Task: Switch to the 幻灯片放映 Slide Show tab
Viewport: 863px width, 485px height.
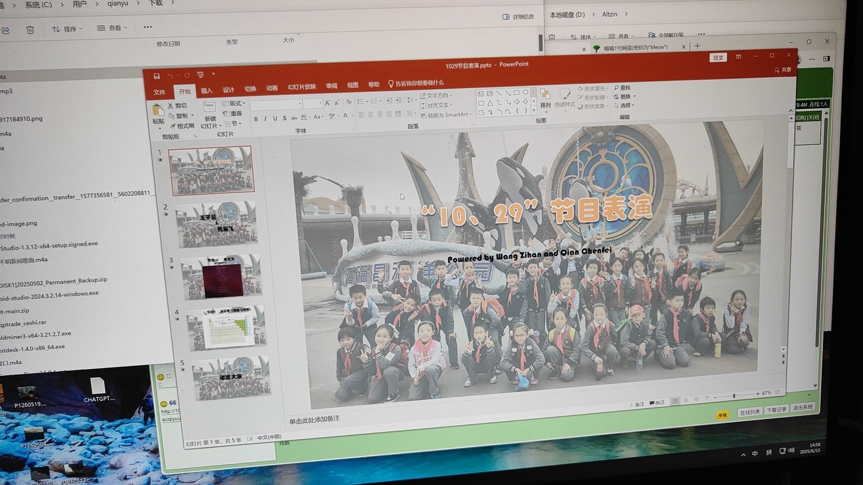Action: tap(302, 87)
